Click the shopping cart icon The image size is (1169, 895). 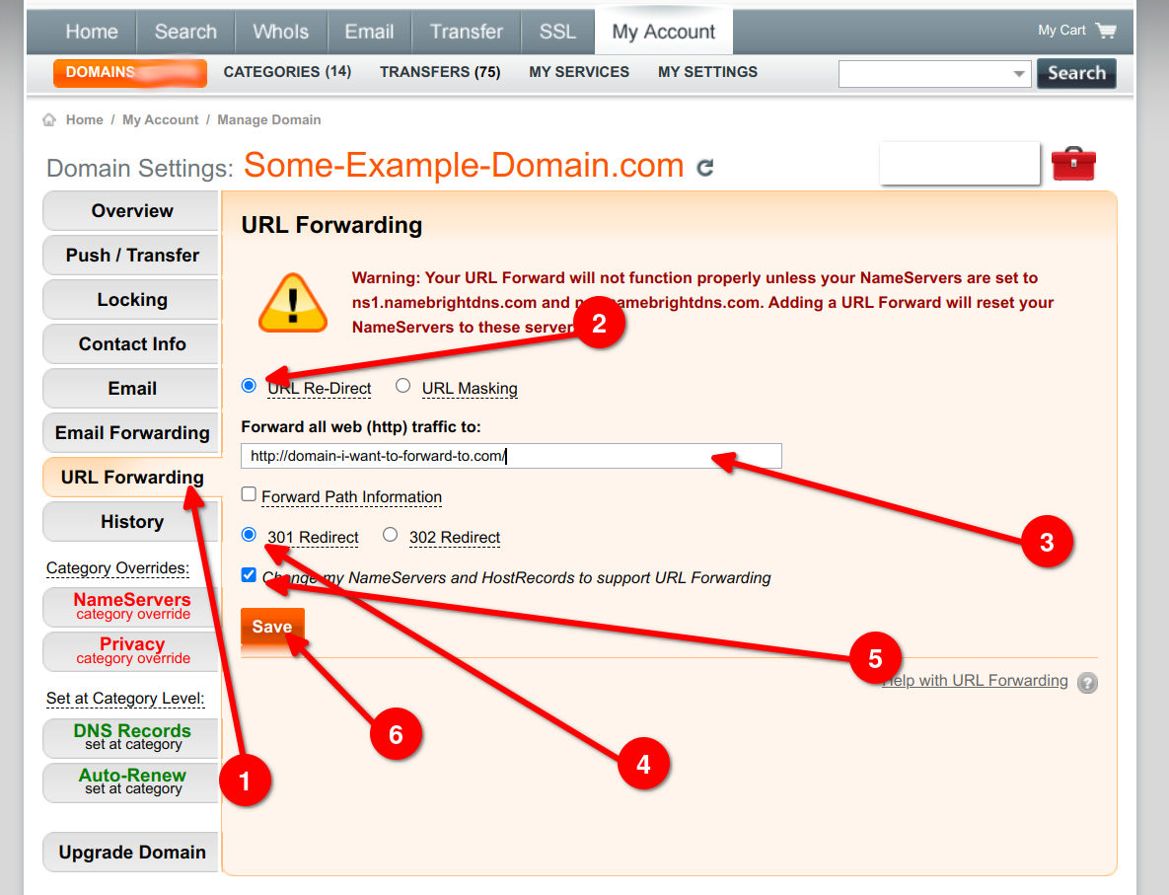pyautogui.click(x=1106, y=31)
